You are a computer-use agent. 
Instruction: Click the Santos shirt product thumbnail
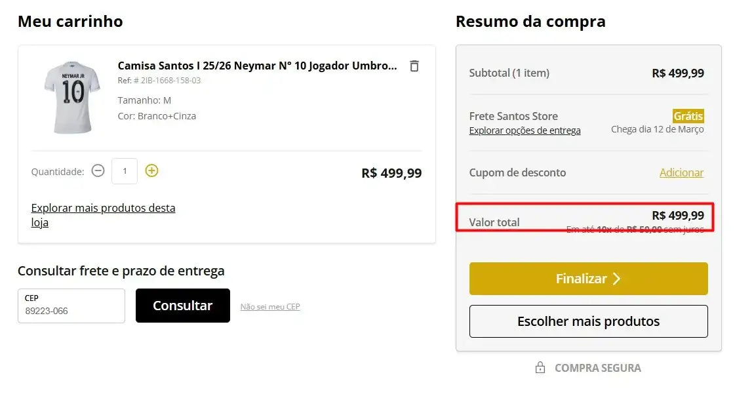(72, 97)
